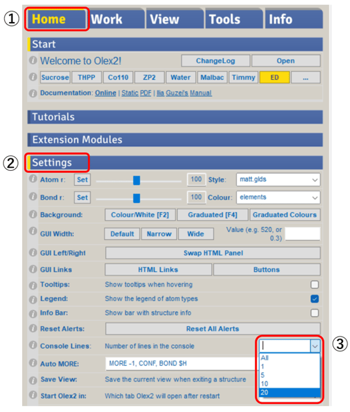Click the Console Lines text input

point(285,346)
